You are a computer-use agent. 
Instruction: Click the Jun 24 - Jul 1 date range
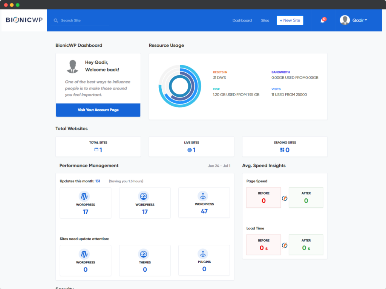[219, 166]
